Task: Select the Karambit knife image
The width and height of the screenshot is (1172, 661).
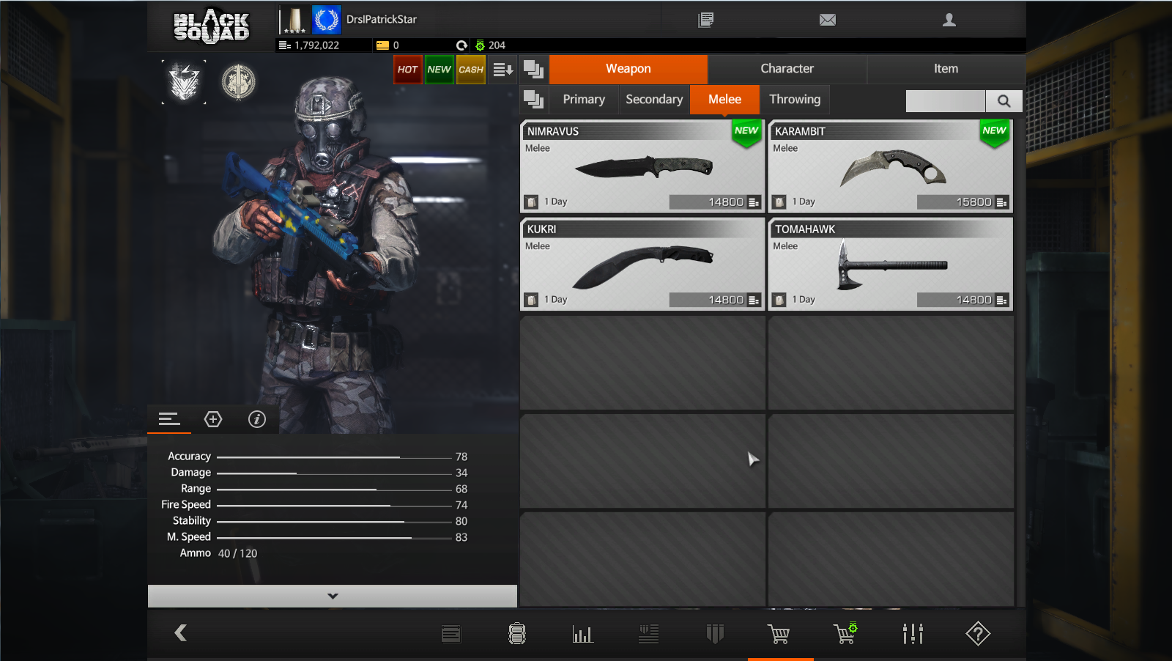Action: pyautogui.click(x=893, y=168)
